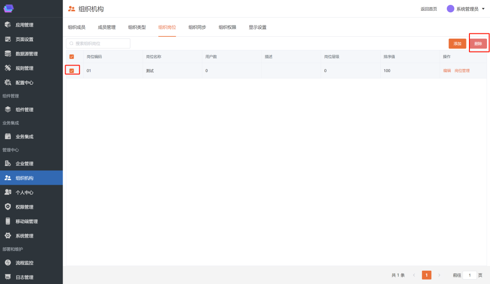Click the orange 添加 button
This screenshot has height=284, width=490.
click(457, 44)
